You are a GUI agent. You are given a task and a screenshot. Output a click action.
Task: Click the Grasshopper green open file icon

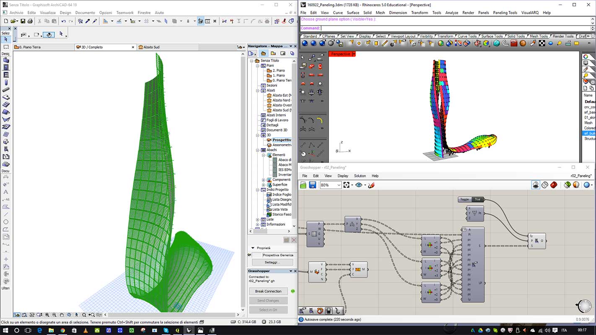303,185
